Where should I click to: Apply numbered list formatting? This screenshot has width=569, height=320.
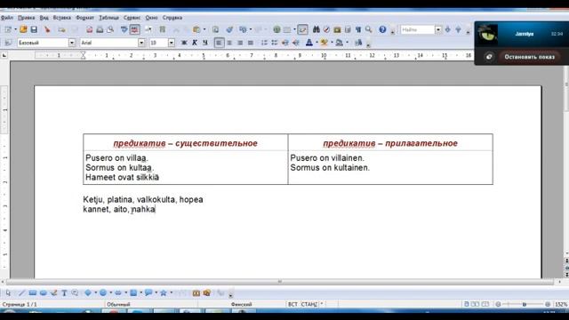[264, 43]
